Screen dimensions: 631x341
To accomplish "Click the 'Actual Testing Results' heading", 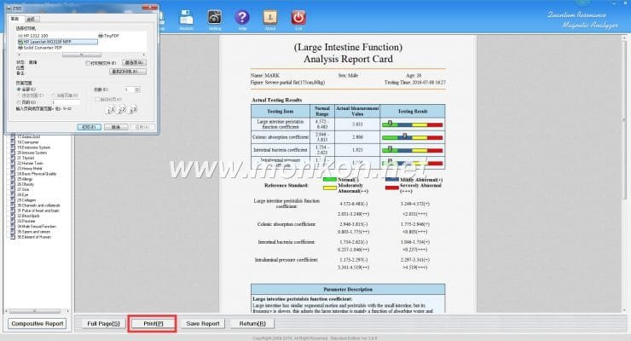I will coord(276,100).
